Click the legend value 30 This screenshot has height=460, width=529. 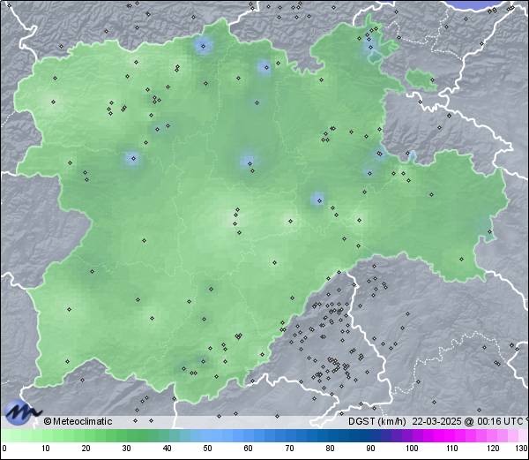[126, 449]
